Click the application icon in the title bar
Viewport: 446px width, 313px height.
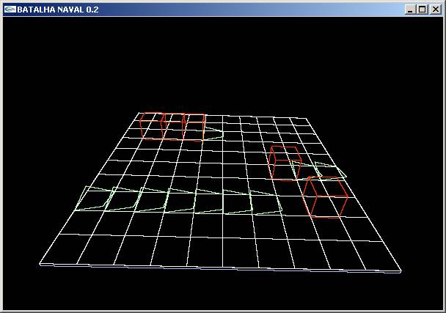(10, 10)
